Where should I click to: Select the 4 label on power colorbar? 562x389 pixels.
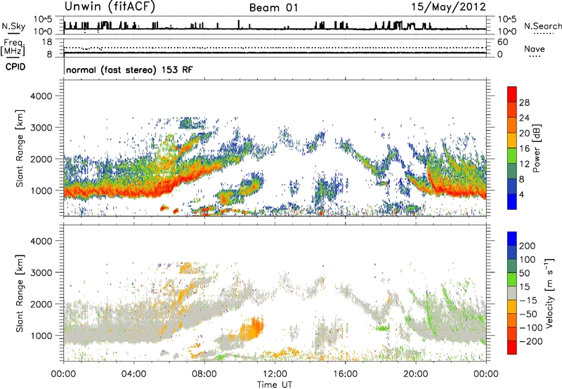521,194
